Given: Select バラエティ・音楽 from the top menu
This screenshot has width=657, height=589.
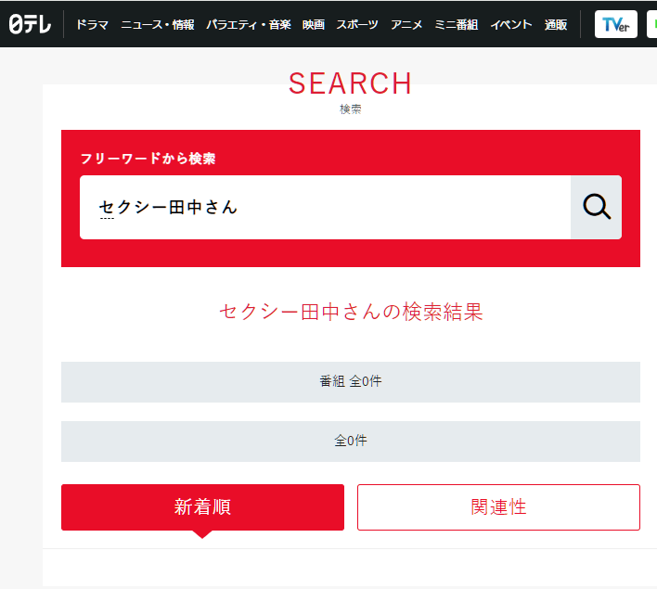Looking at the screenshot, I should 248,24.
